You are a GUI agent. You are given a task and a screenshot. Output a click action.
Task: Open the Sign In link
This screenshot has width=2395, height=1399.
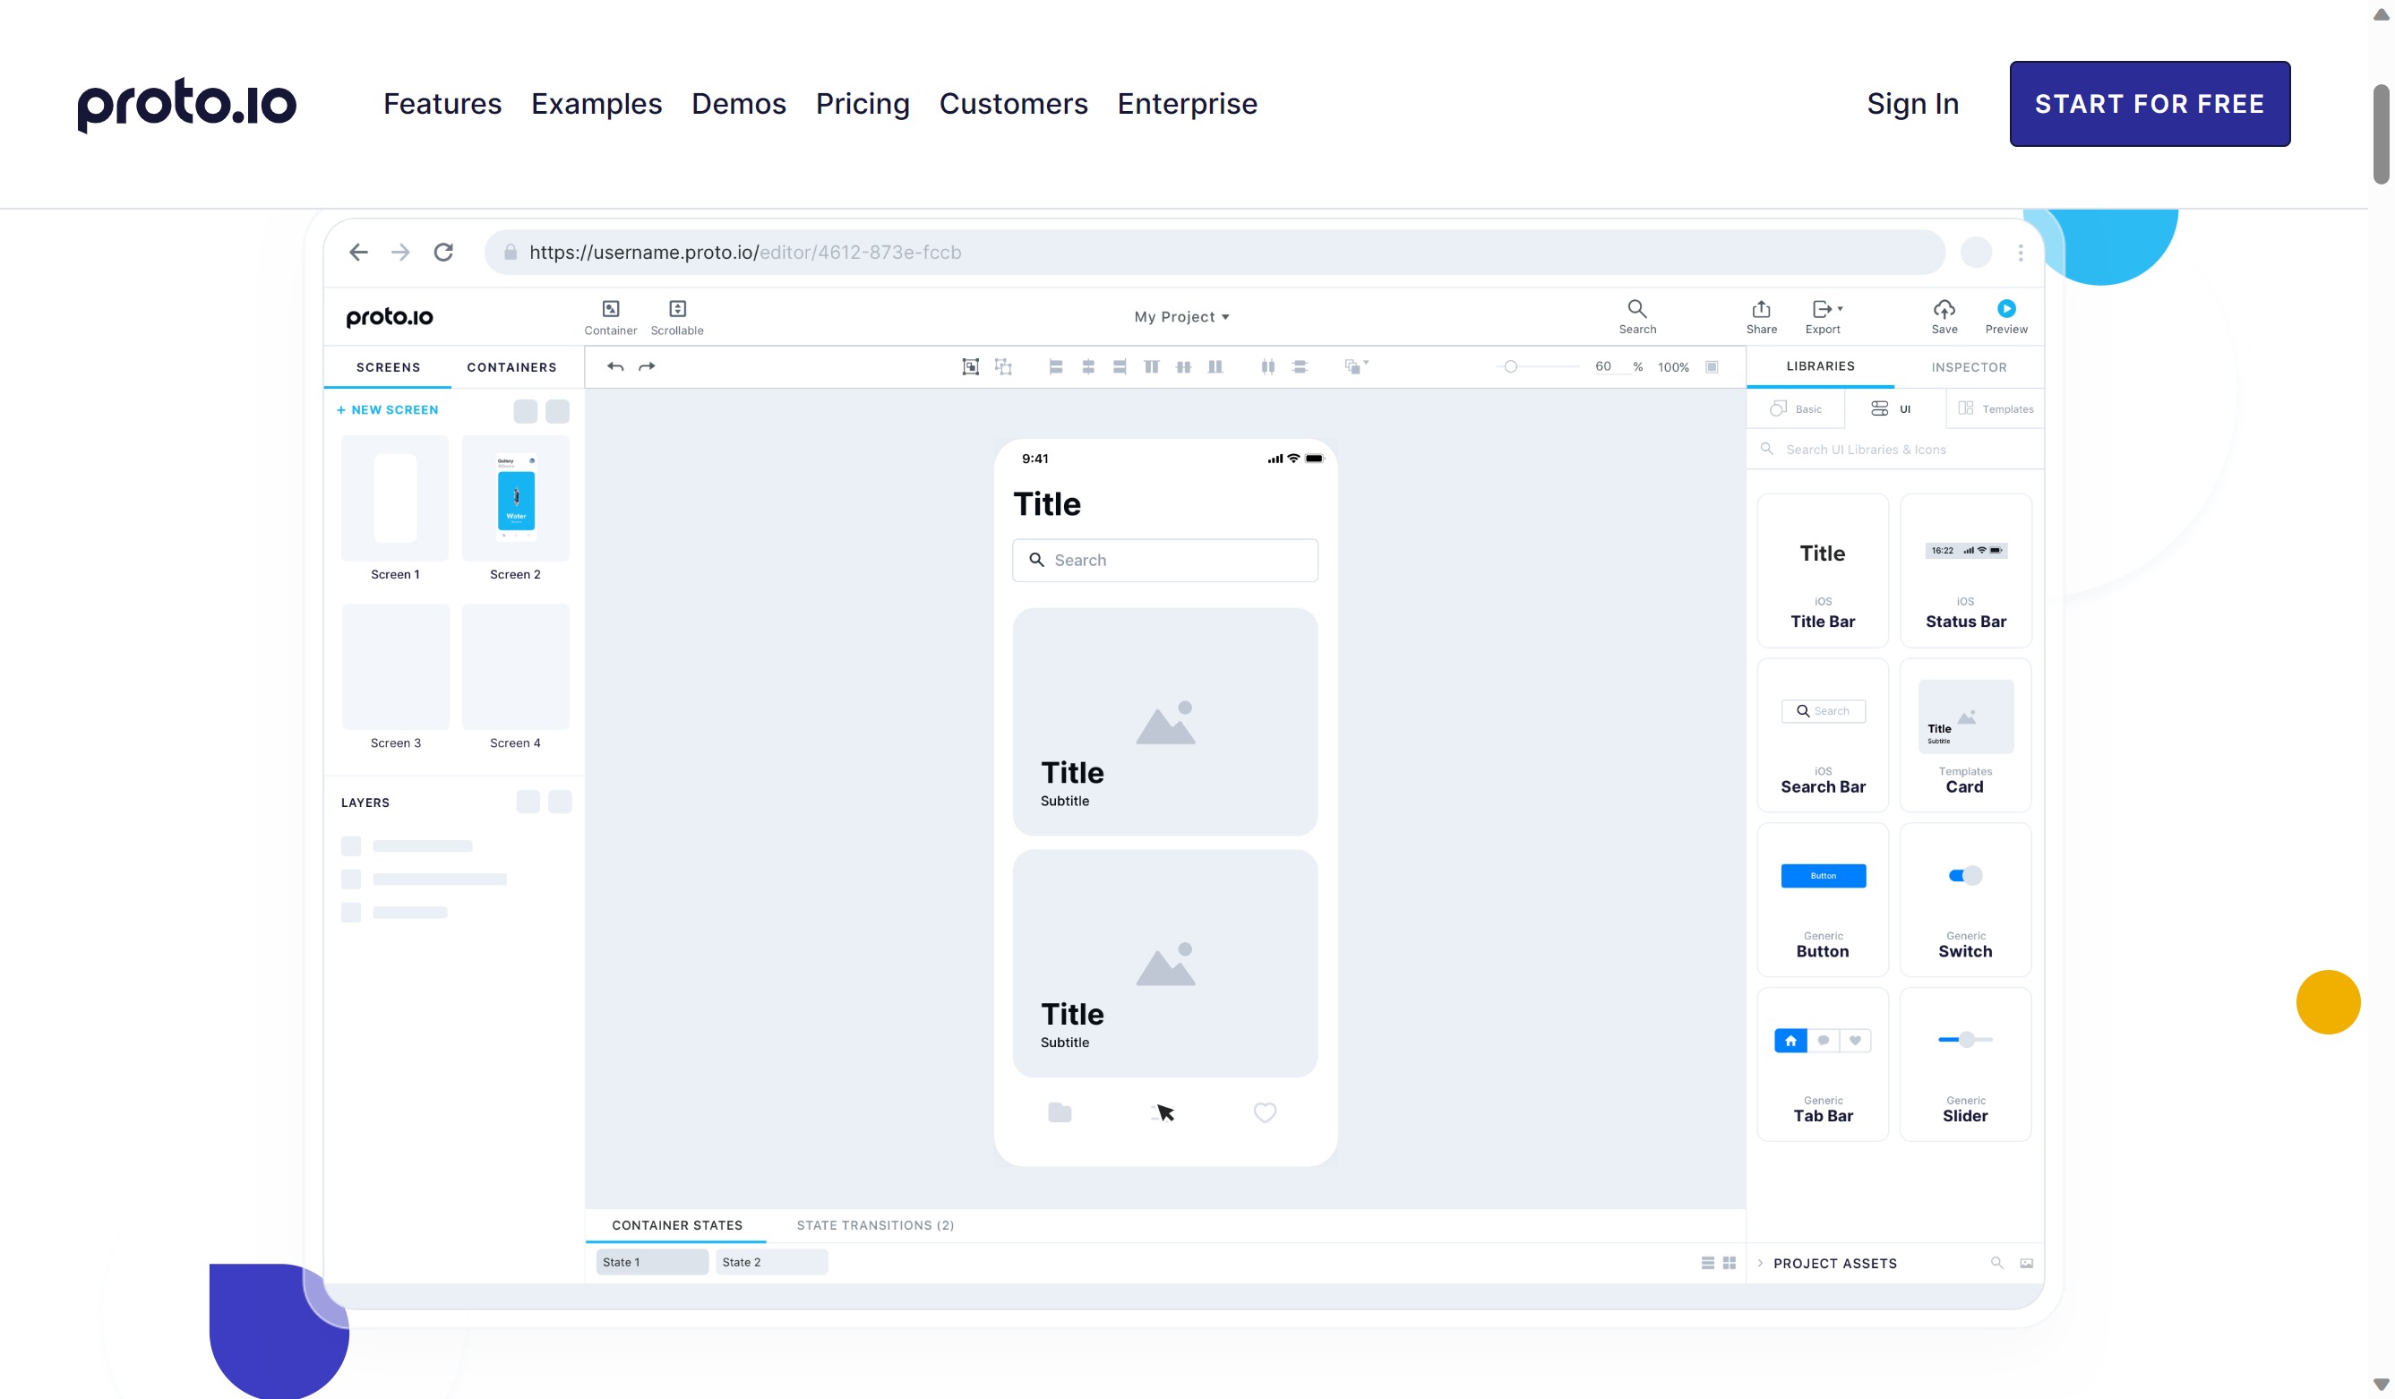pyautogui.click(x=1912, y=104)
